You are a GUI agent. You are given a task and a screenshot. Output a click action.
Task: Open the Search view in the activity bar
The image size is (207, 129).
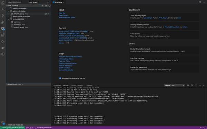pyautogui.click(x=3, y=9)
